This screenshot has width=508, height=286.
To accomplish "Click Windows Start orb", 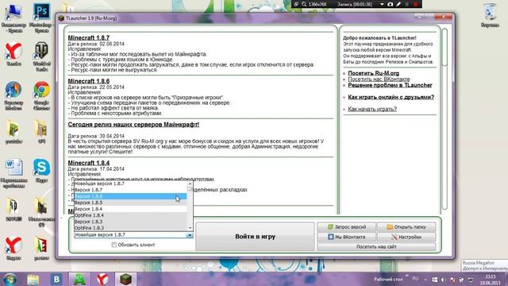I will [10, 279].
